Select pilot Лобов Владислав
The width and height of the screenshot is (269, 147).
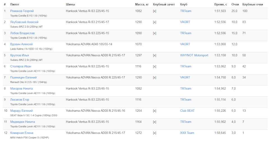click(22, 33)
